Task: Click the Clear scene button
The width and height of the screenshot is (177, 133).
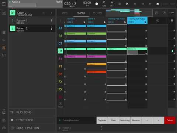Action: tap(113, 120)
